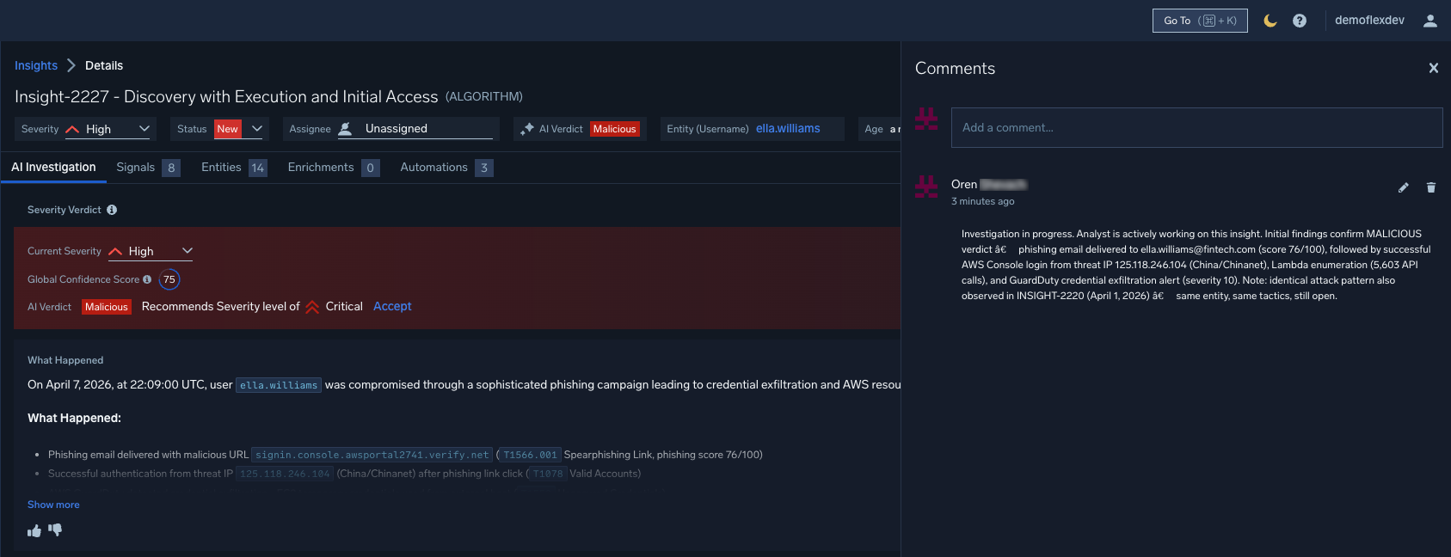Image resolution: width=1451 pixels, height=557 pixels.
Task: Click the (ALGORITHM) label
Action: tap(483, 96)
